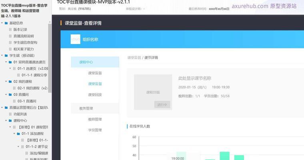Click the folder icon beside 03 直播间
Image resolution: width=304 pixels, height=160 pixels.
pos(10,95)
